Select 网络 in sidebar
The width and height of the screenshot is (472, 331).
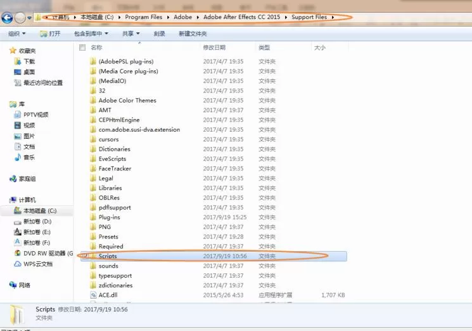click(20, 285)
